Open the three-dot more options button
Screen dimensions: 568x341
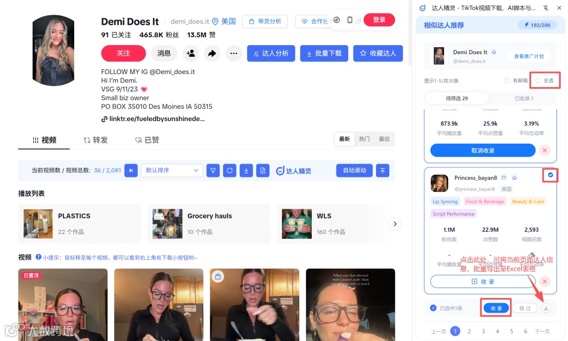click(234, 54)
